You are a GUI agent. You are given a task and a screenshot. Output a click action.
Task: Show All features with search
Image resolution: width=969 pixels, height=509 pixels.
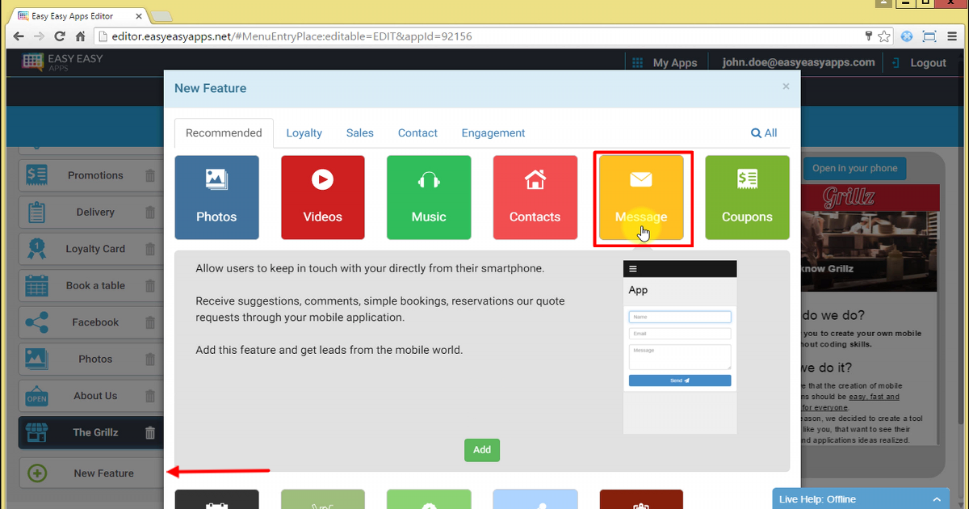(x=764, y=133)
